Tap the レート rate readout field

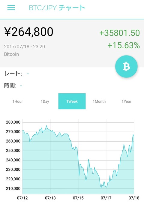[x=16, y=73]
